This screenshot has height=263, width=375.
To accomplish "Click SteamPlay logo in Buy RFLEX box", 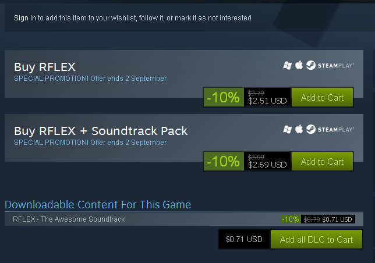I will pos(330,65).
